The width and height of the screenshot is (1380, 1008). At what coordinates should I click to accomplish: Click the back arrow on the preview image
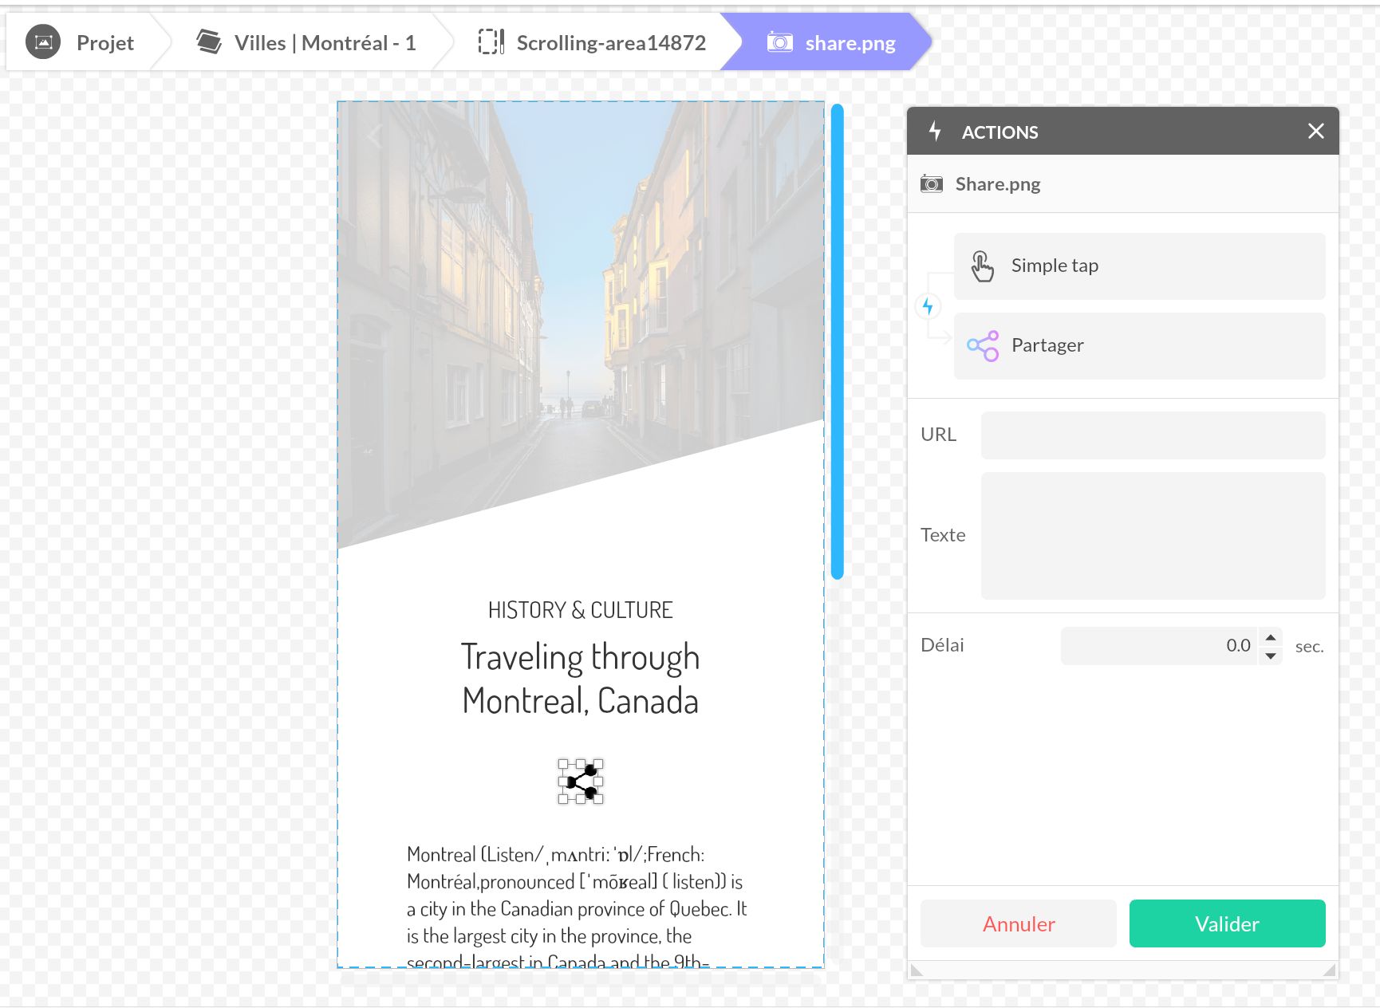point(375,136)
